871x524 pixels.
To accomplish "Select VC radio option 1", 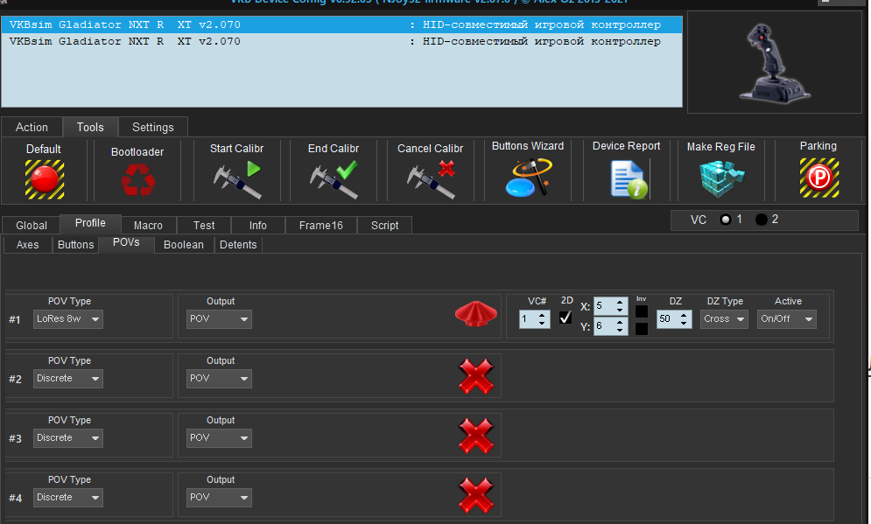I will (726, 220).
